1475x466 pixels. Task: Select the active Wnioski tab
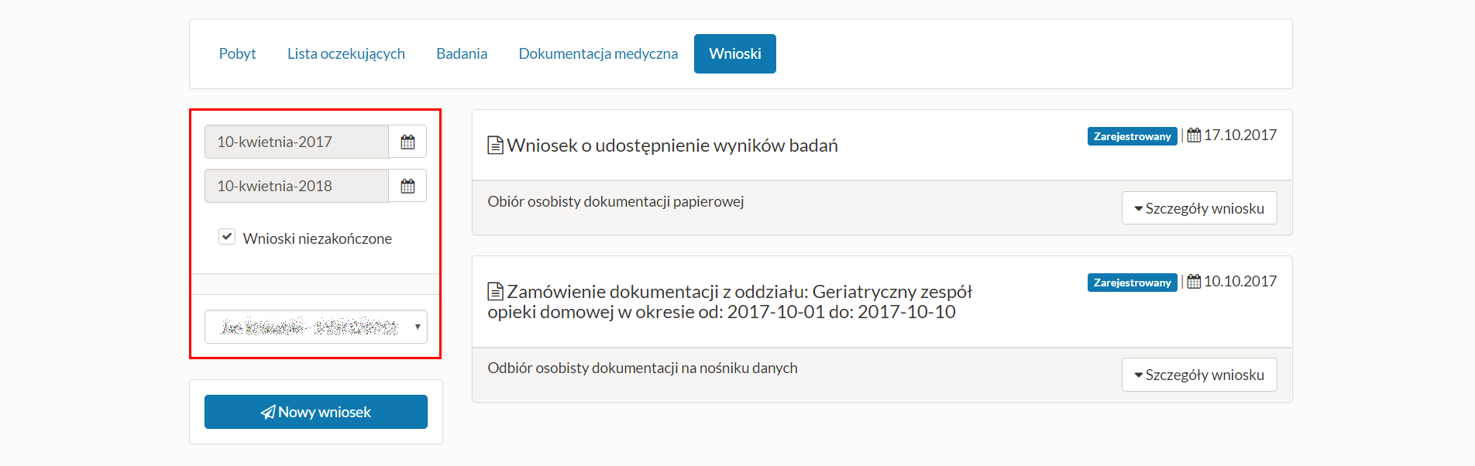pyautogui.click(x=735, y=53)
